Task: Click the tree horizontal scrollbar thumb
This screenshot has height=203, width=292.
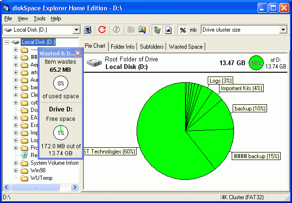Action: pyautogui.click(x=35, y=187)
